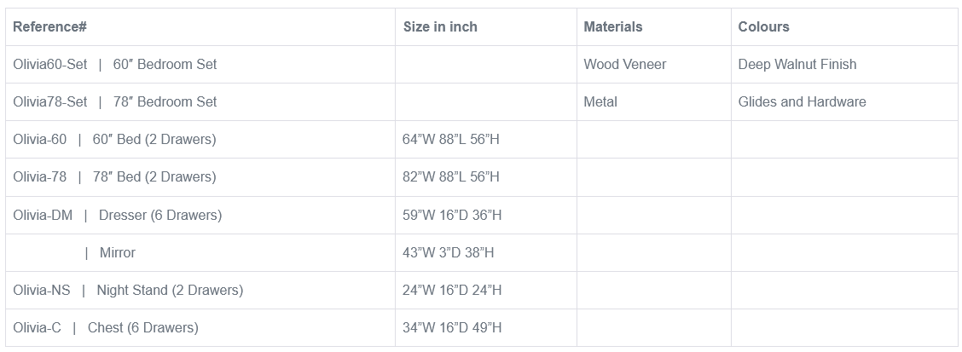
Task: Click the Metal material cell
Action: pyautogui.click(x=600, y=102)
